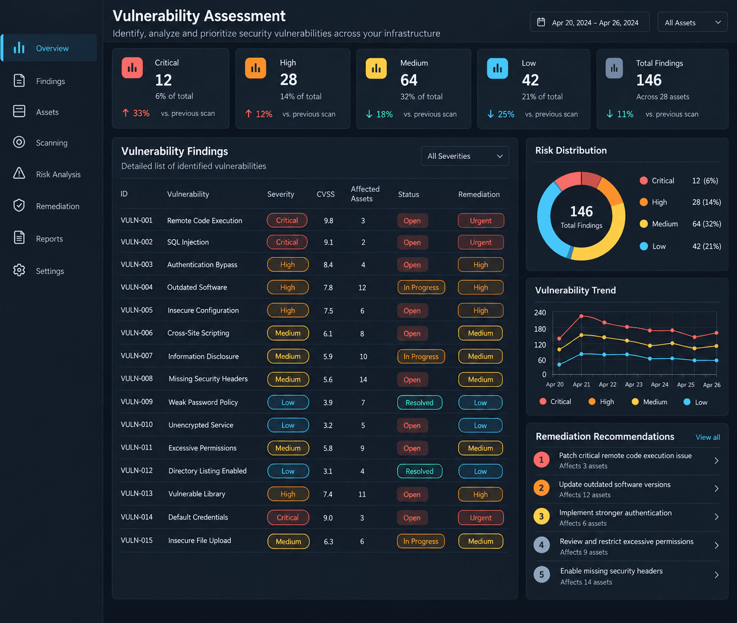Click numbered badge 1 in Remediation Recommendations
The height and width of the screenshot is (623, 737).
pyautogui.click(x=541, y=460)
